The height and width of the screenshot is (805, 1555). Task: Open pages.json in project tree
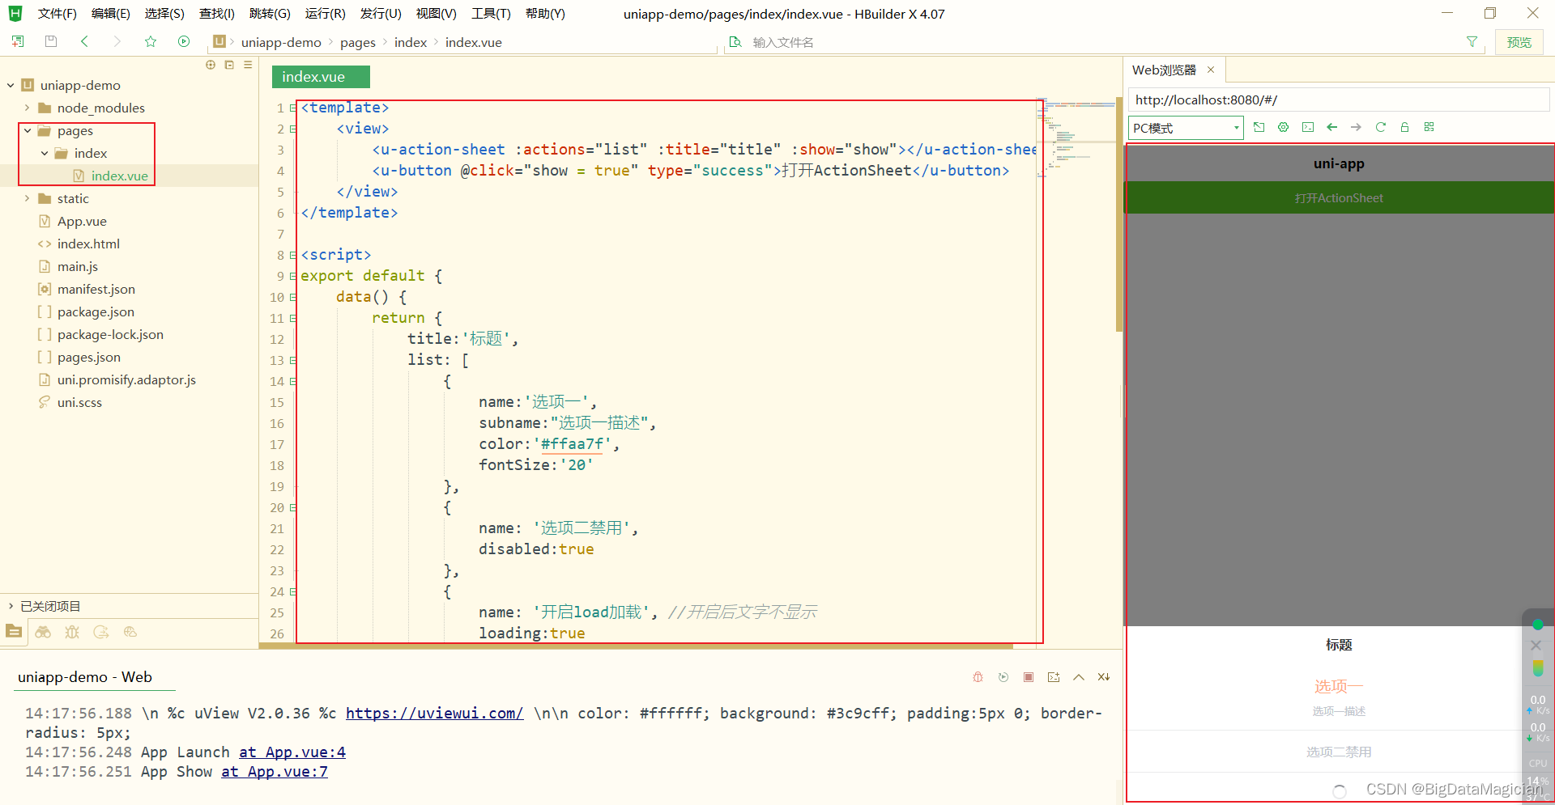[88, 357]
